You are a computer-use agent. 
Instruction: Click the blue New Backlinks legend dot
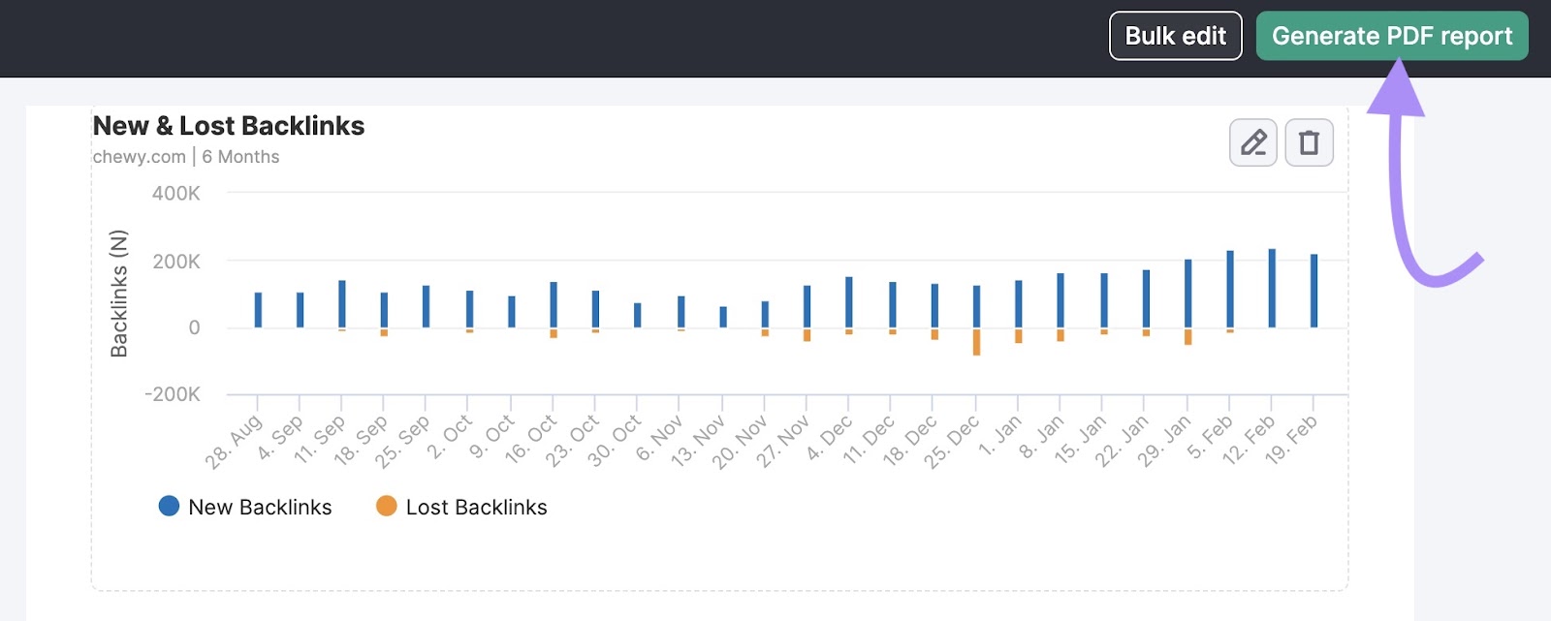click(169, 506)
